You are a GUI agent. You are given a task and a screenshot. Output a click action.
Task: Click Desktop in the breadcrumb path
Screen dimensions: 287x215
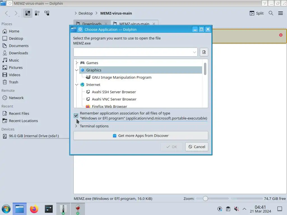85,13
